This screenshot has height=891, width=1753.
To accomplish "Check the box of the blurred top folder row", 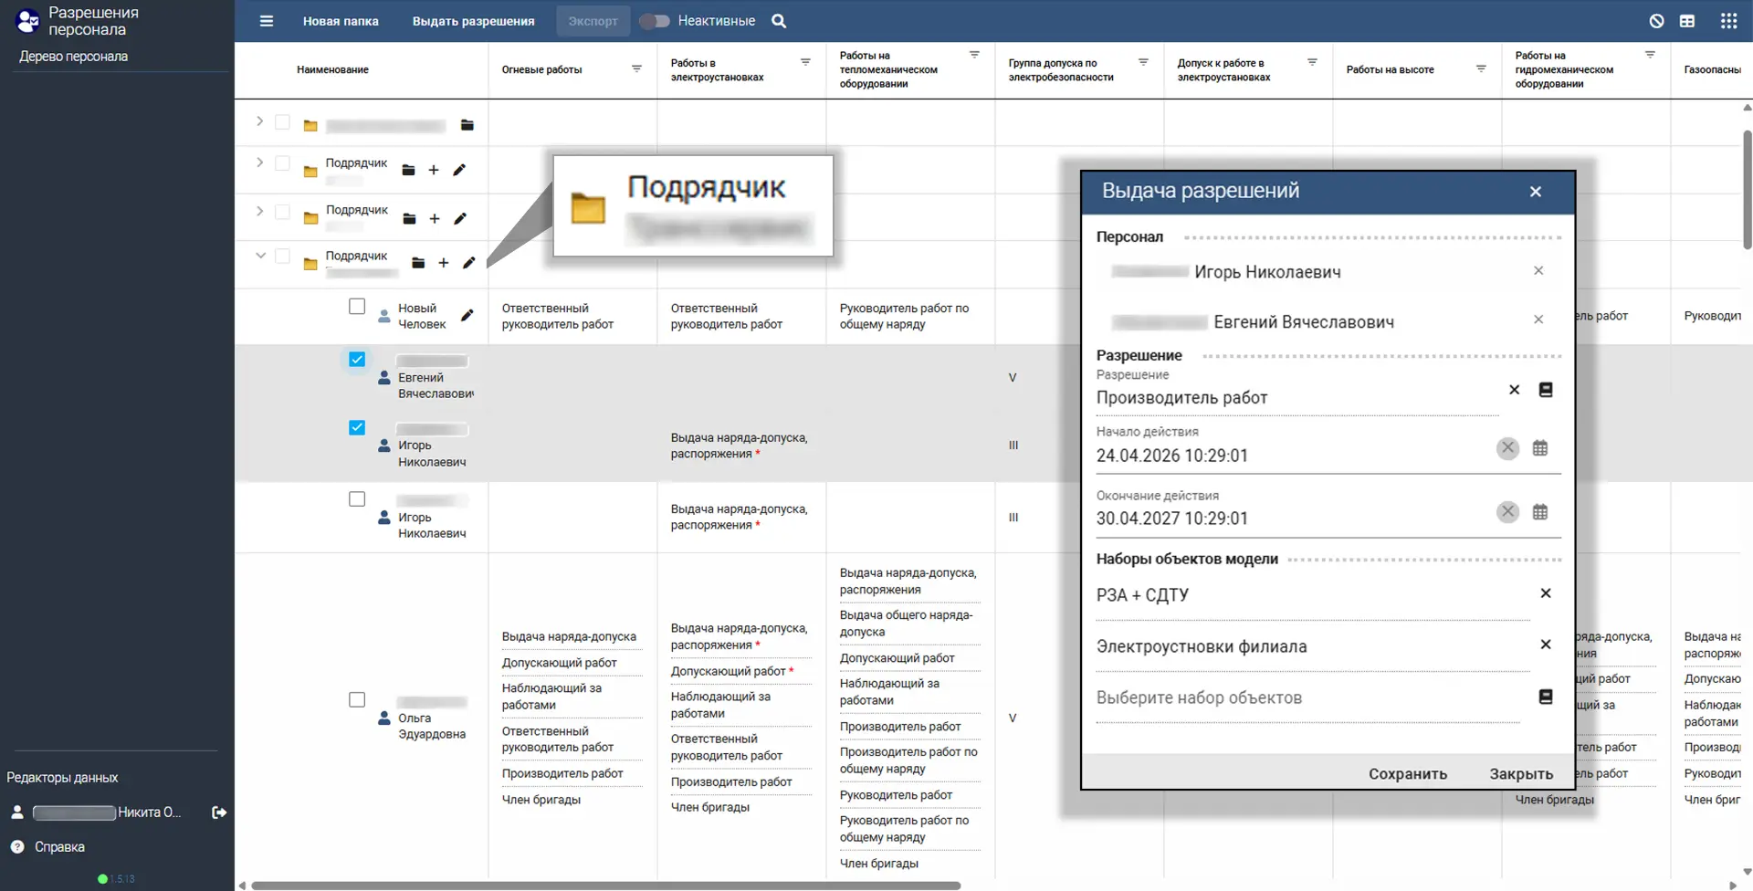I will click(x=282, y=121).
